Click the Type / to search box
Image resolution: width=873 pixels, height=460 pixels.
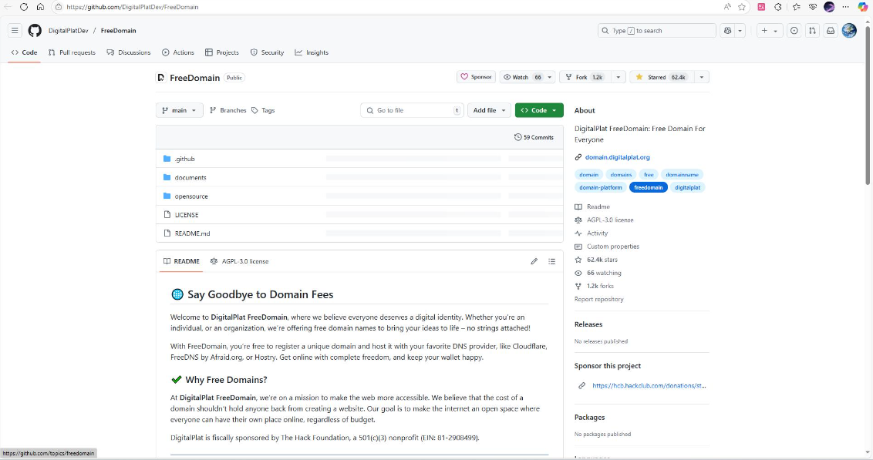[x=656, y=31]
